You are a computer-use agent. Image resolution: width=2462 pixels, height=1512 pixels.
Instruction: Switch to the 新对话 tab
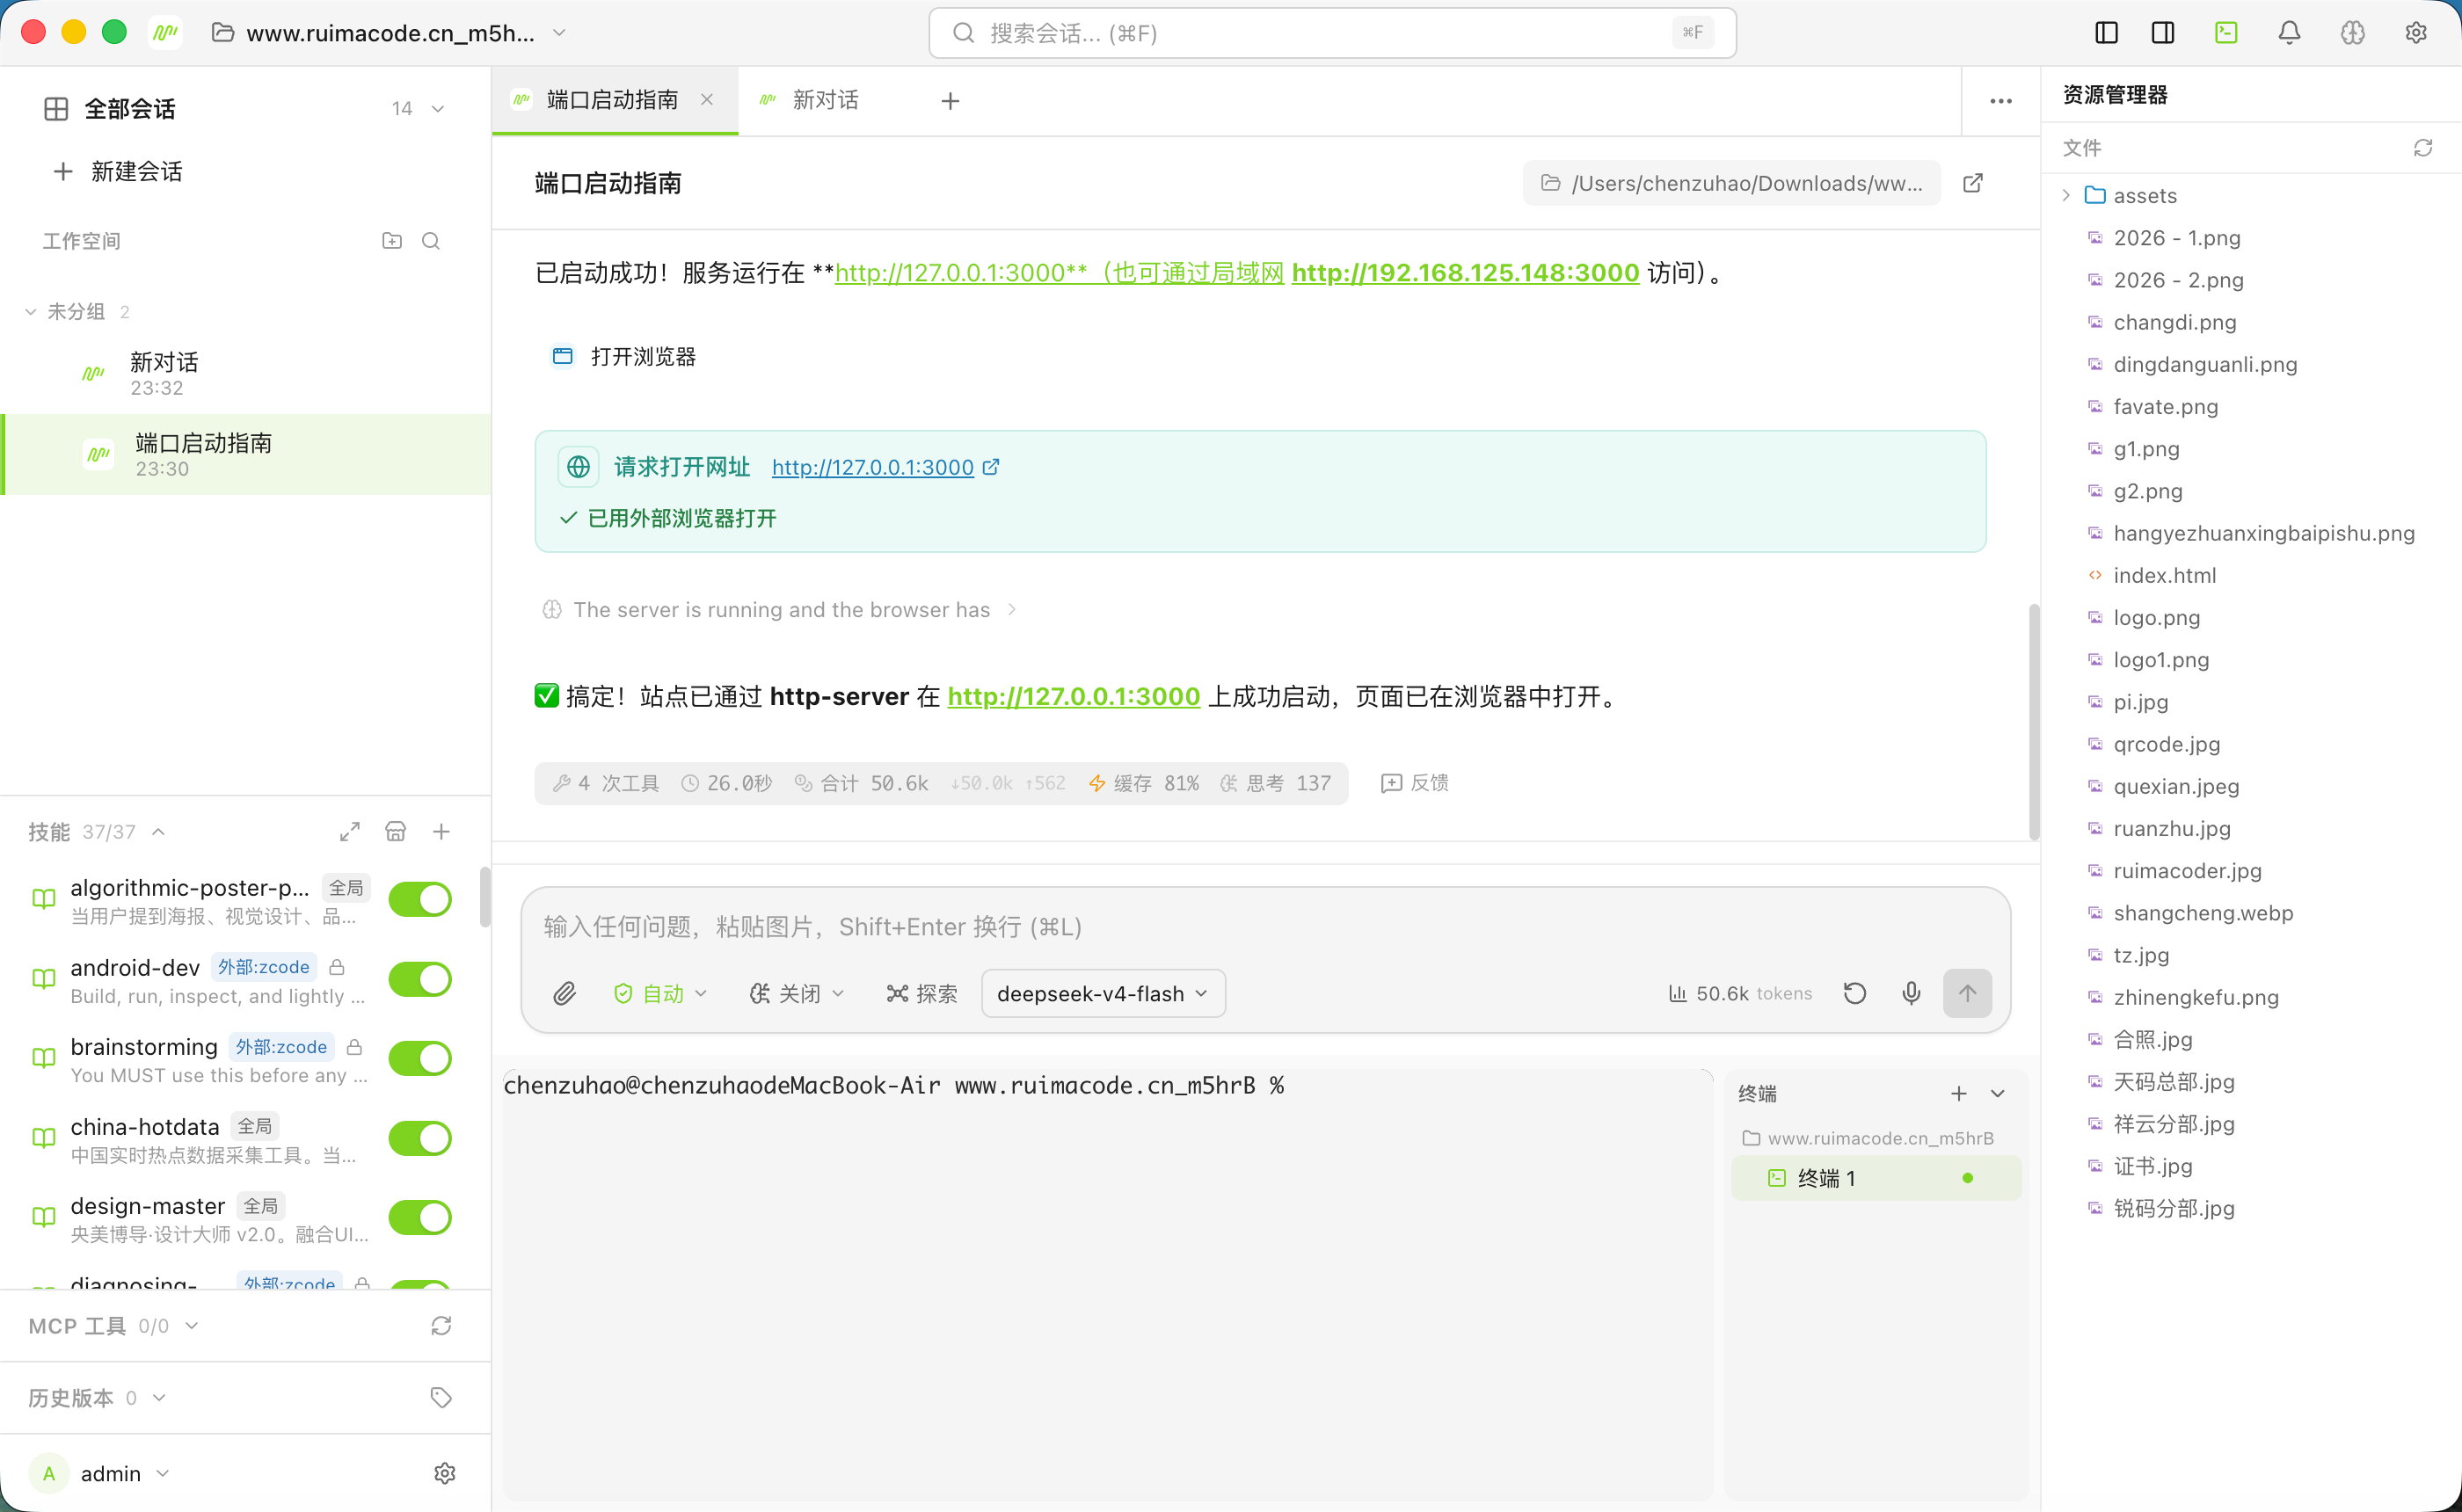[824, 100]
